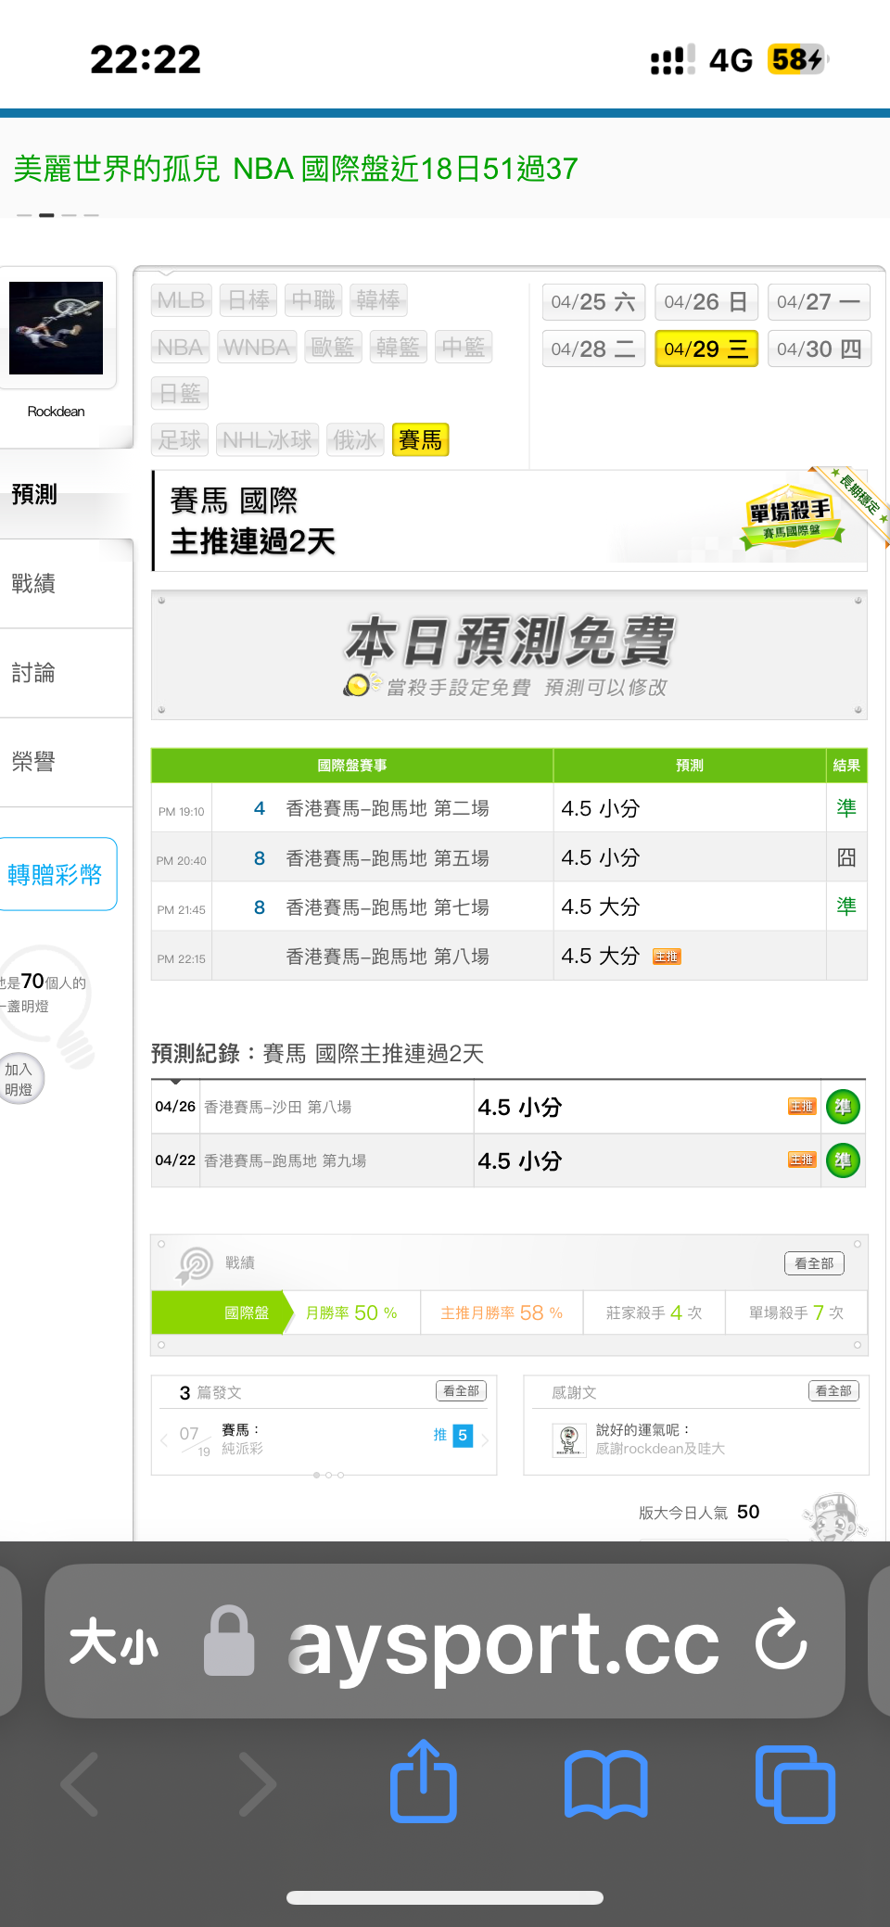Show next post with right chevron

[485, 1439]
